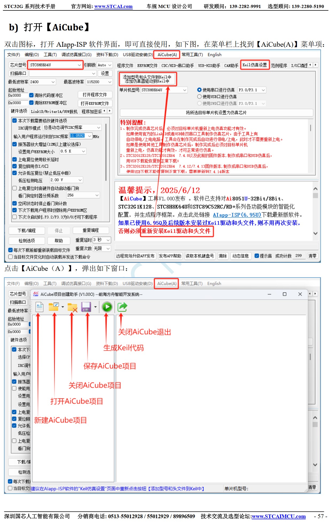The width and height of the screenshot is (330, 523).
Task: Open the 重复延时 3 秒 dropdown
Action: coord(102,240)
